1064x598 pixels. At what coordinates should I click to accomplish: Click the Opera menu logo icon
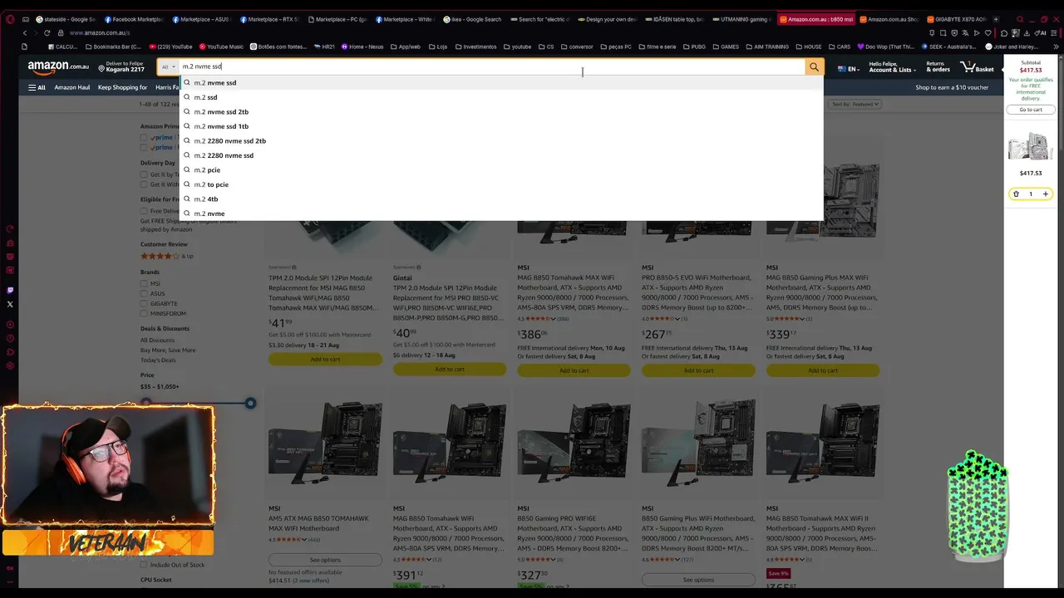(x=10, y=19)
